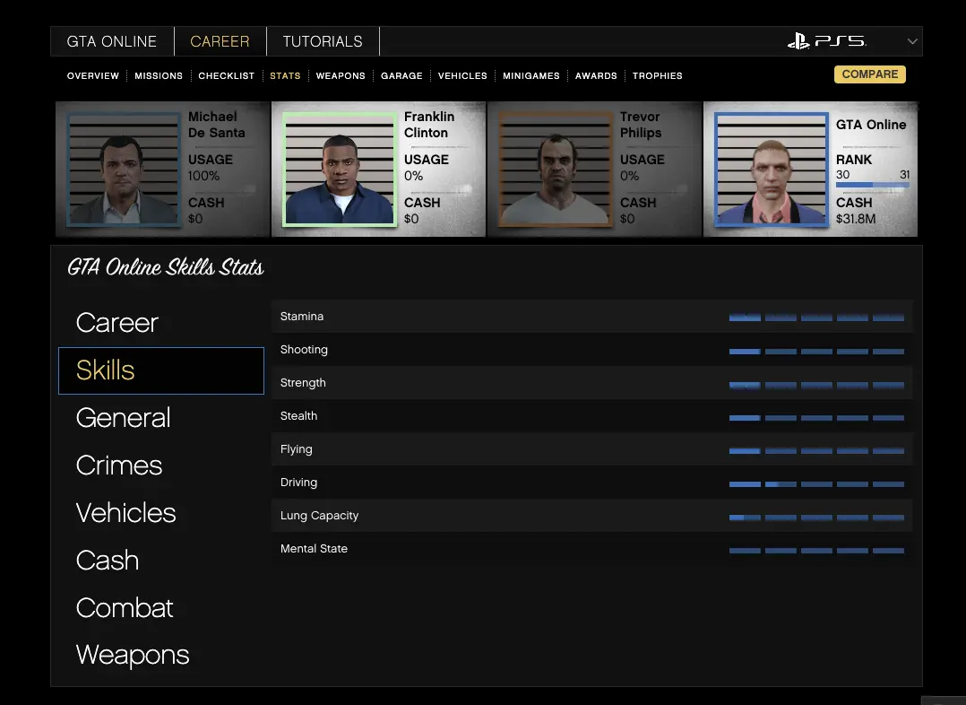Screen dimensions: 966x705
Task: Open the Tutorials tab
Action: tap(323, 41)
